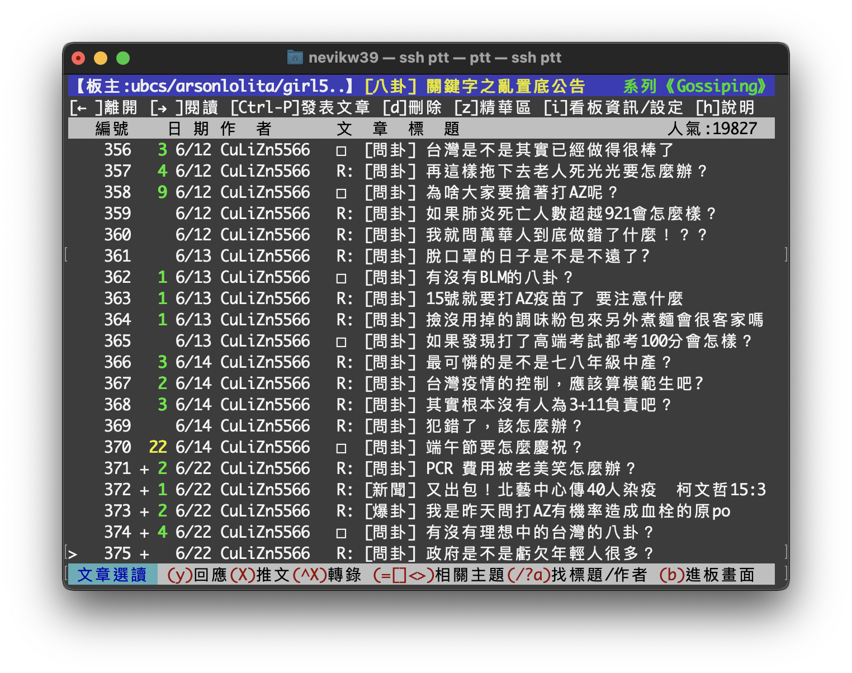Click the window title nevikw39 — ssh ptt
This screenshot has width=852, height=673.
coord(435,58)
